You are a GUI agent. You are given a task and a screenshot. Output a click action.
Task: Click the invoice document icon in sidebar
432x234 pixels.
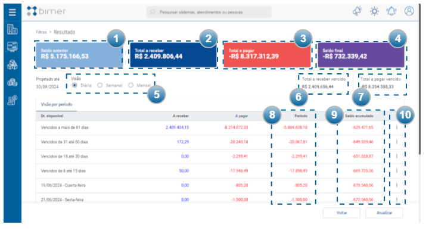(x=12, y=101)
